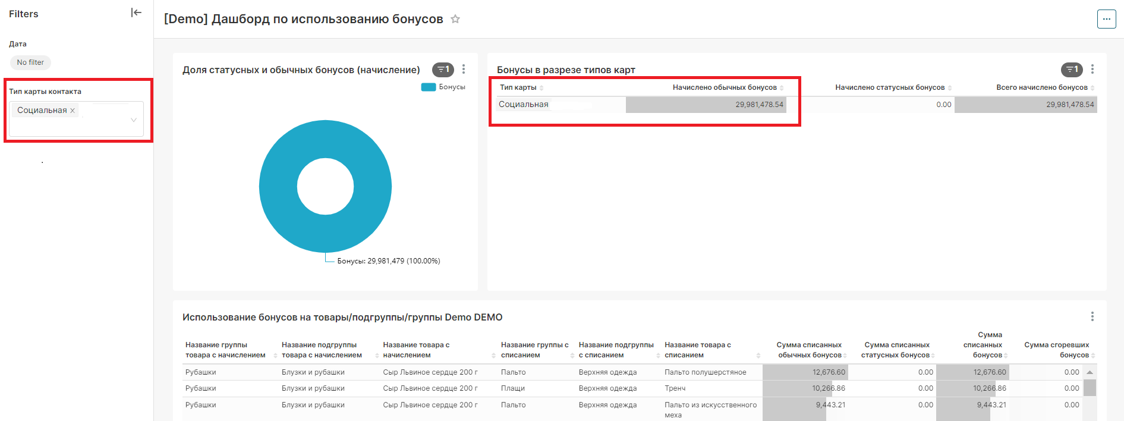Star the dashboard as favorite
Screen dimensions: 1124x421
coord(455,19)
